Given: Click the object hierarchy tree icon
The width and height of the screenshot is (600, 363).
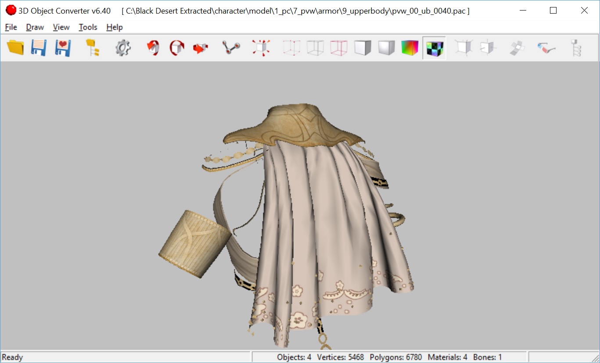Looking at the screenshot, I should 575,47.
